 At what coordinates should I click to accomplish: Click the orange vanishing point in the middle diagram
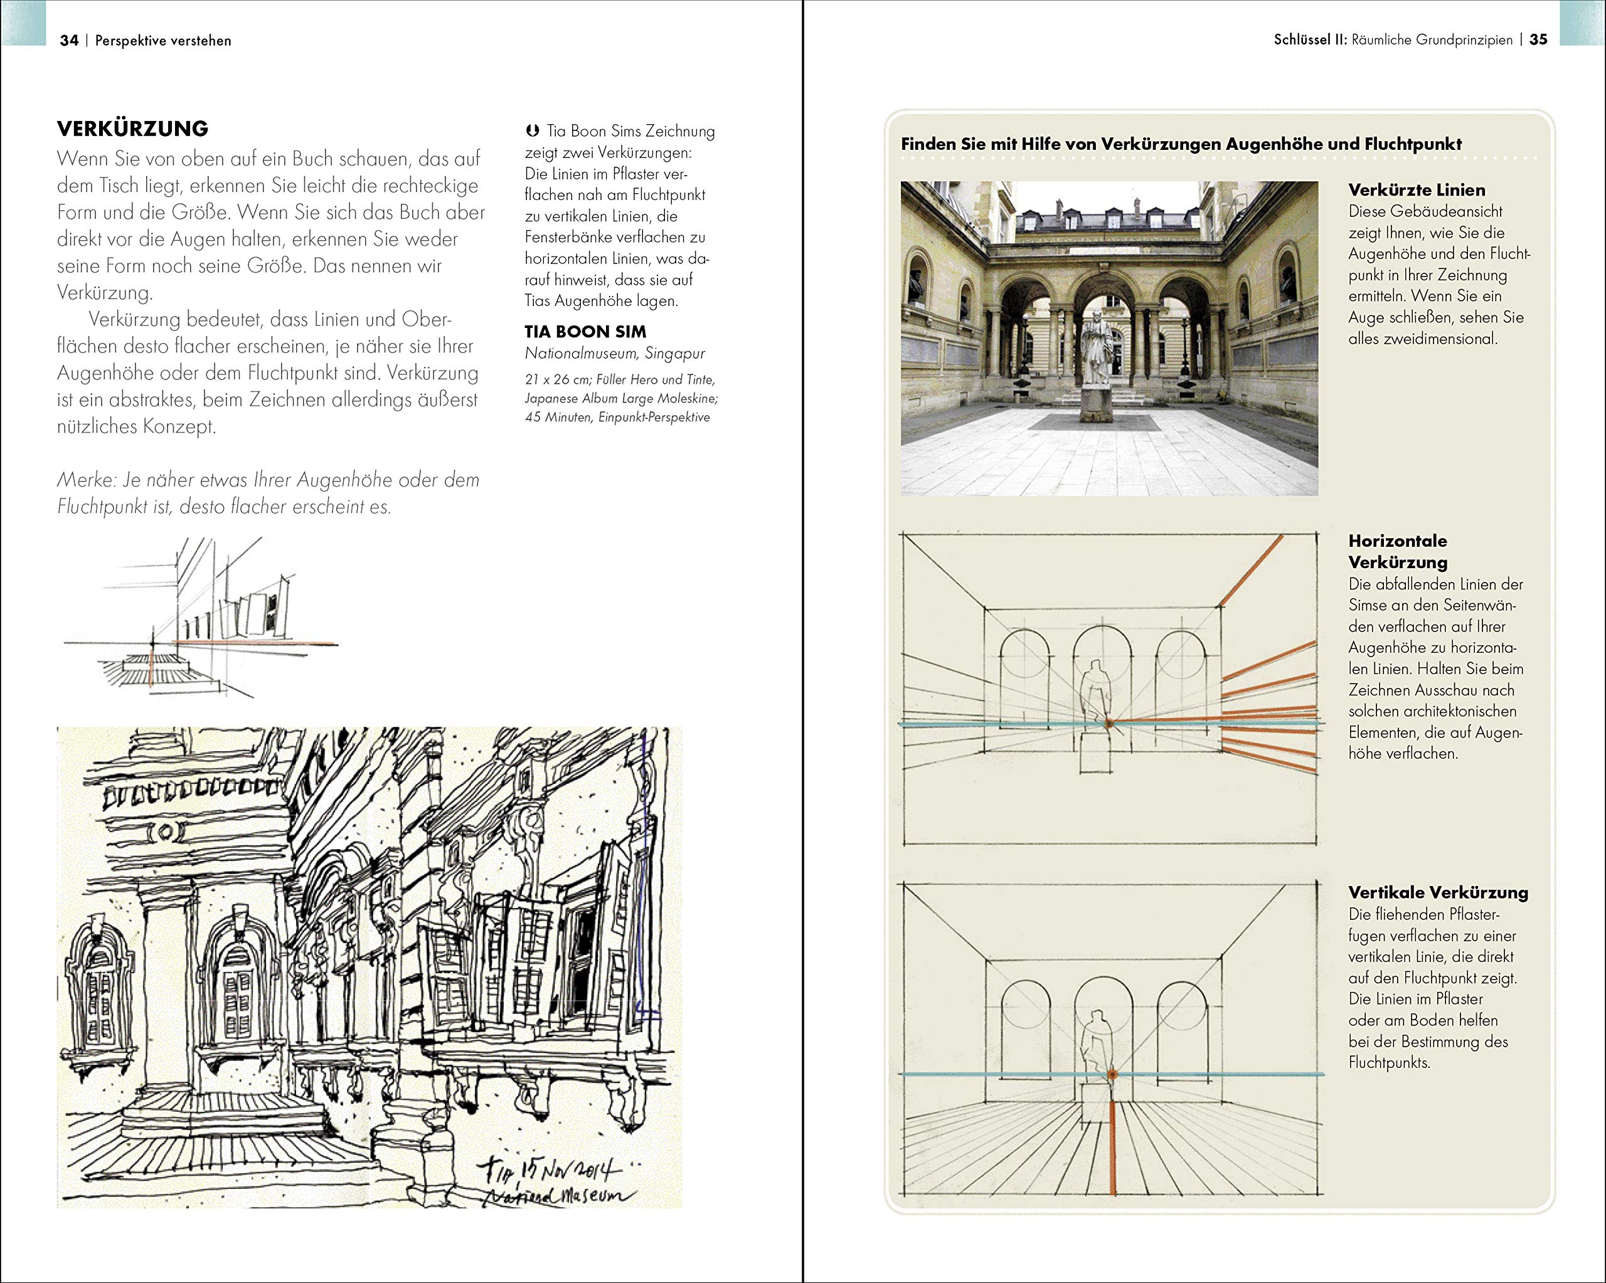coord(1109,723)
